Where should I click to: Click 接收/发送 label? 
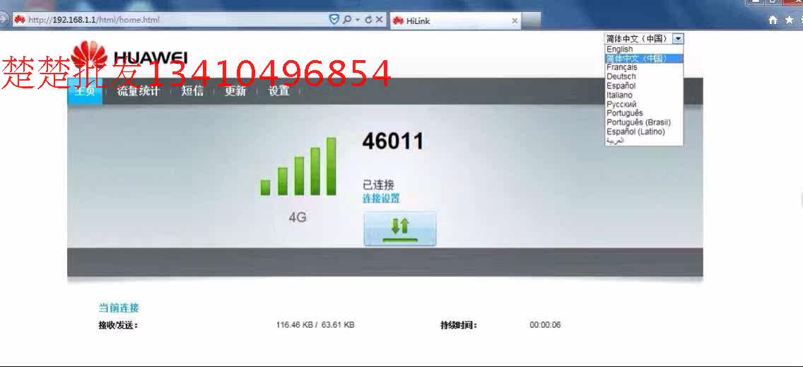point(118,325)
